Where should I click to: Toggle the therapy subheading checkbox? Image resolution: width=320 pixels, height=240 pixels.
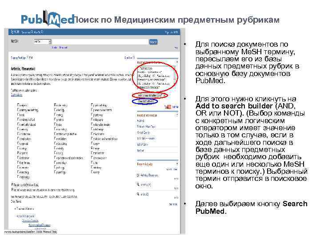[92, 148]
